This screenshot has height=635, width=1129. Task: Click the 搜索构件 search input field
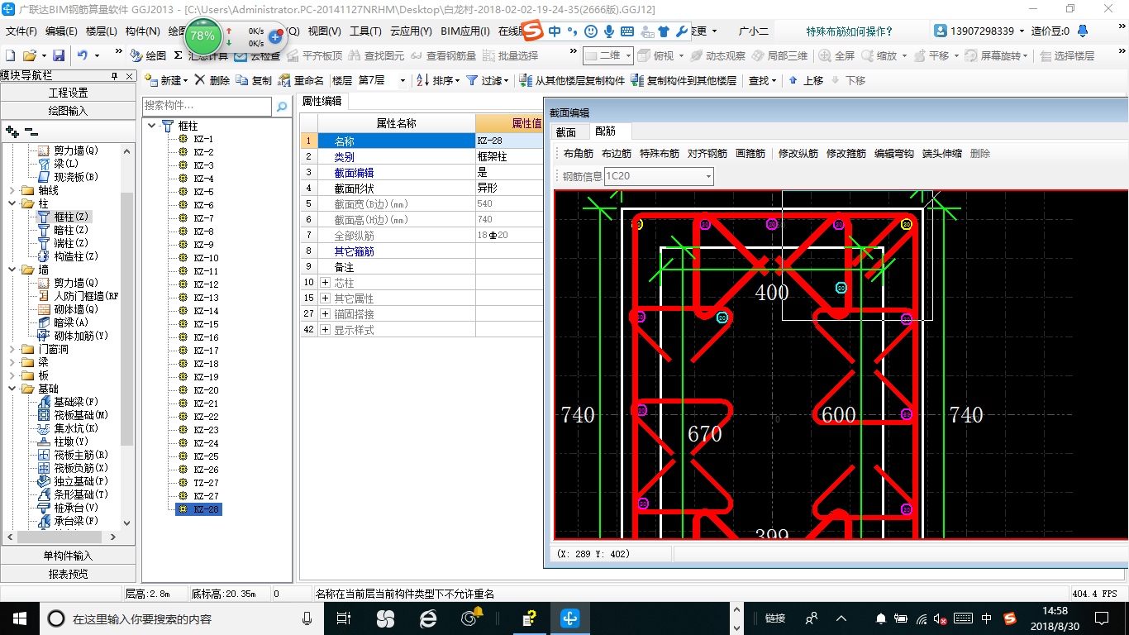click(207, 107)
